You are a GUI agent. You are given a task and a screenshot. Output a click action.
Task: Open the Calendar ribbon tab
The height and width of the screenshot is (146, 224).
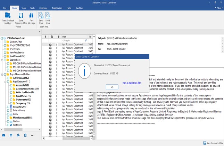(x=43, y=8)
